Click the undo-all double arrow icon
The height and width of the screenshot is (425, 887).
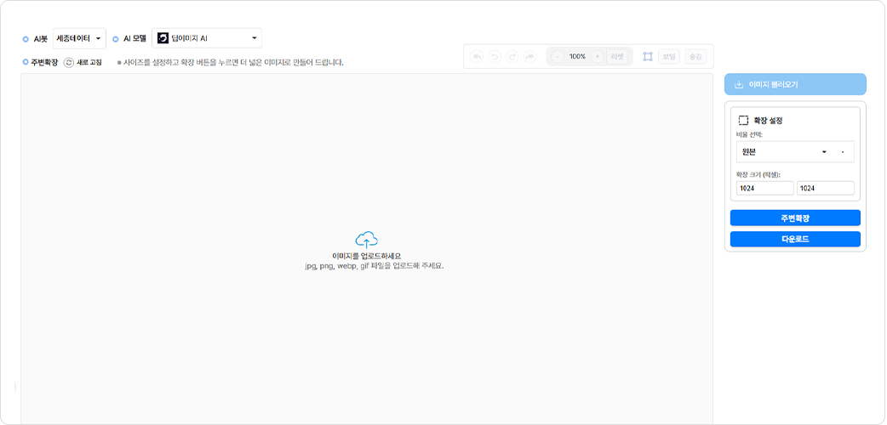point(478,57)
